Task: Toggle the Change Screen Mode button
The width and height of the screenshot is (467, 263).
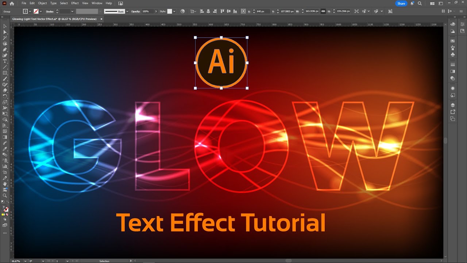Action: coord(5,225)
